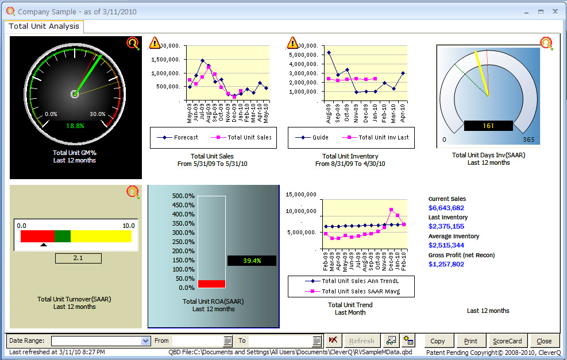Viewport: 567px width, 360px height.
Task: Click magnifier icon on Total Unit Turnover panel
Action: point(133,192)
